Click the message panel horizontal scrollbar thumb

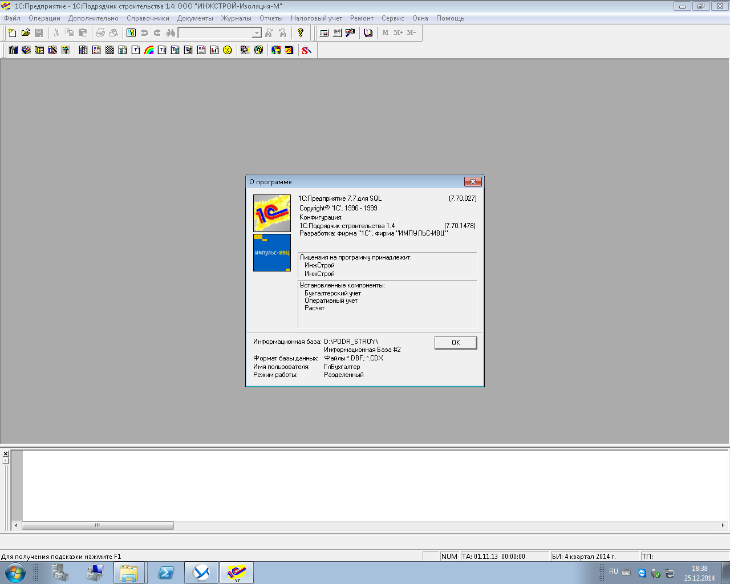(x=98, y=526)
